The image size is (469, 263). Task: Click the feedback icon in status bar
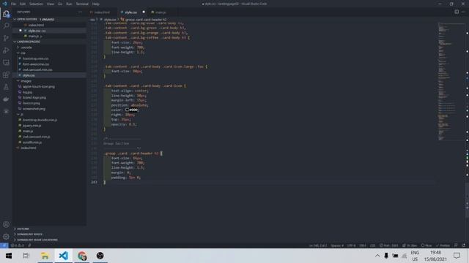tap(456, 245)
